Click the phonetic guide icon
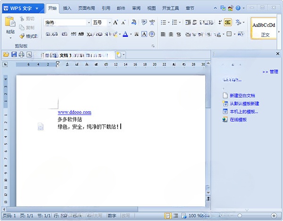The height and width of the screenshot is (221, 283). pos(152,22)
